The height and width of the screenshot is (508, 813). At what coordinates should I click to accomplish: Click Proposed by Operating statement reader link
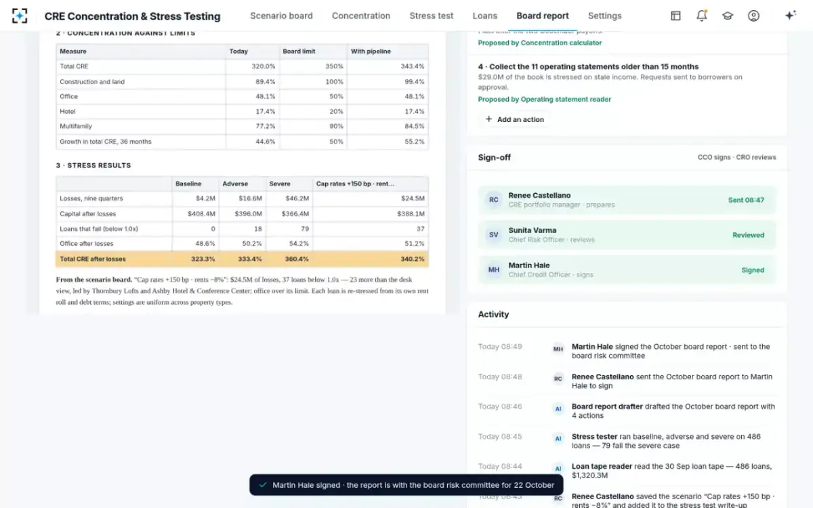(544, 99)
